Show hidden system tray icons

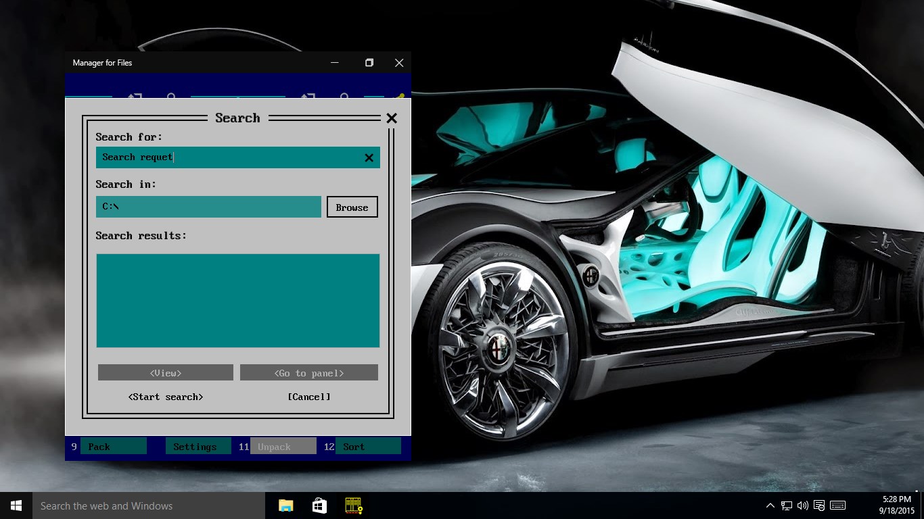click(770, 505)
